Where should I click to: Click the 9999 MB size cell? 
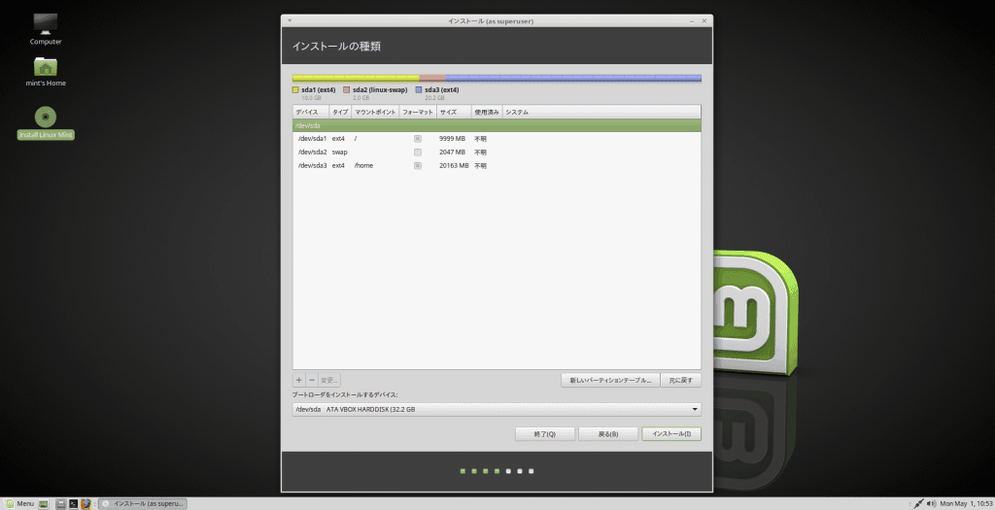[452, 138]
